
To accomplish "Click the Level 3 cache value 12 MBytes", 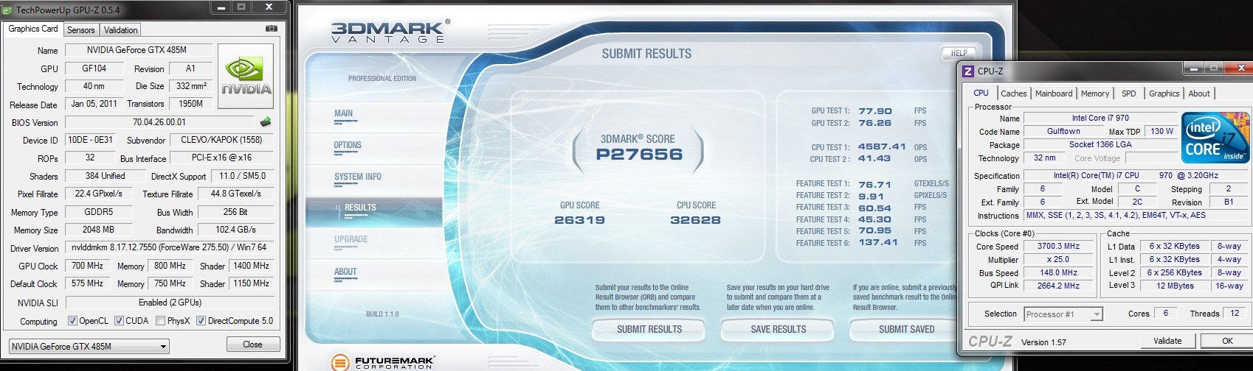I will click(x=1176, y=286).
